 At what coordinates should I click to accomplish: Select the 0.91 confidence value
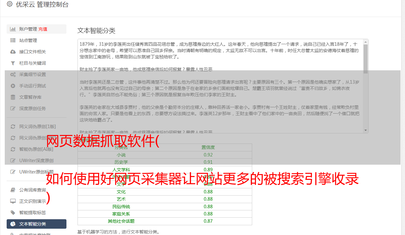208,162
